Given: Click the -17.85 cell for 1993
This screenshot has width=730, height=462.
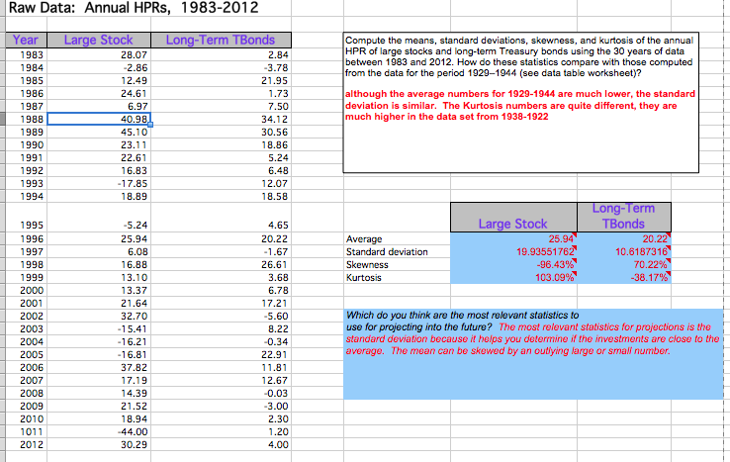Looking at the screenshot, I should [99, 184].
